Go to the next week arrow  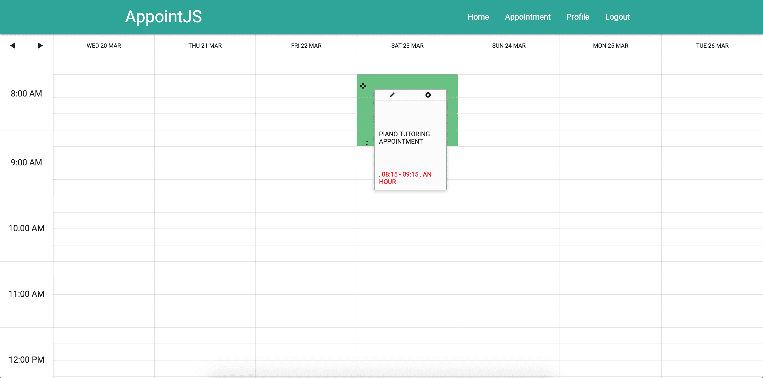[x=40, y=46]
